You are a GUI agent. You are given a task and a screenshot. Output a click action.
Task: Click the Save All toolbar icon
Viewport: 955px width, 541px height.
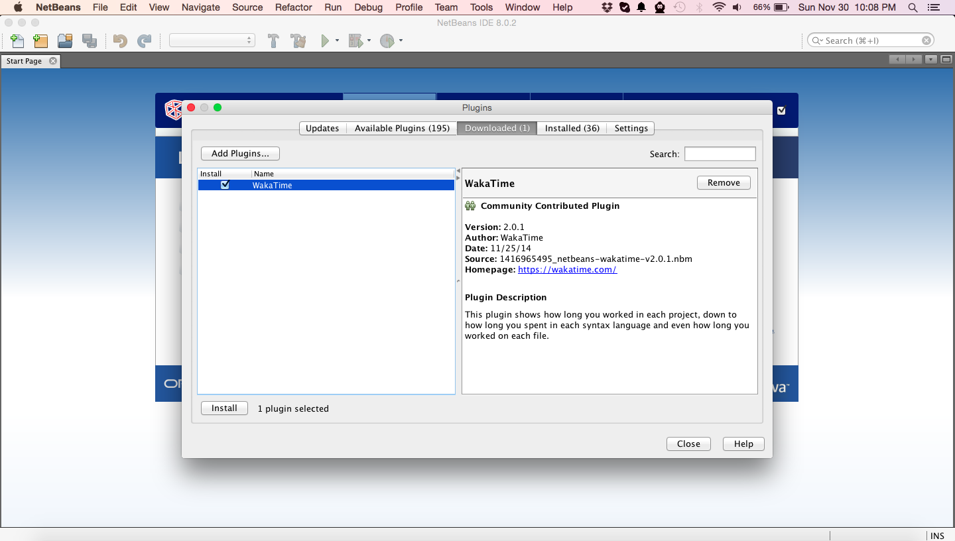[x=90, y=40]
